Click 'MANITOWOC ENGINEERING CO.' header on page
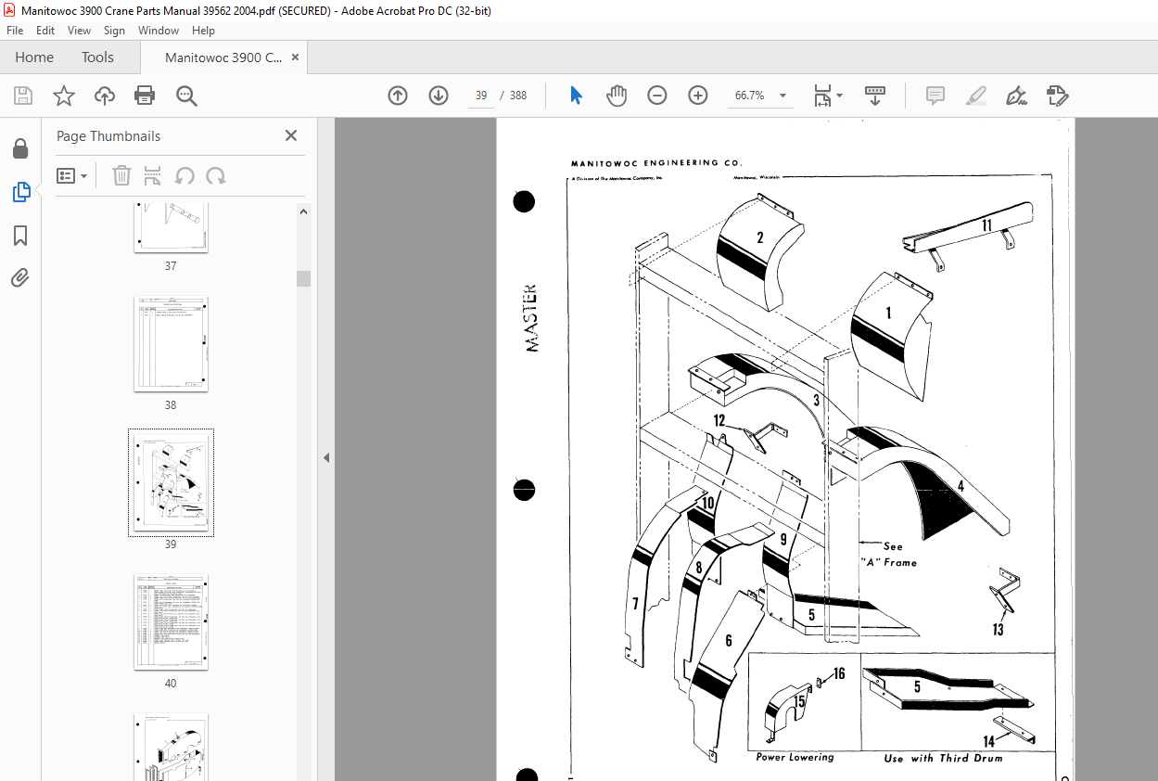The width and height of the screenshot is (1158, 781). (656, 162)
